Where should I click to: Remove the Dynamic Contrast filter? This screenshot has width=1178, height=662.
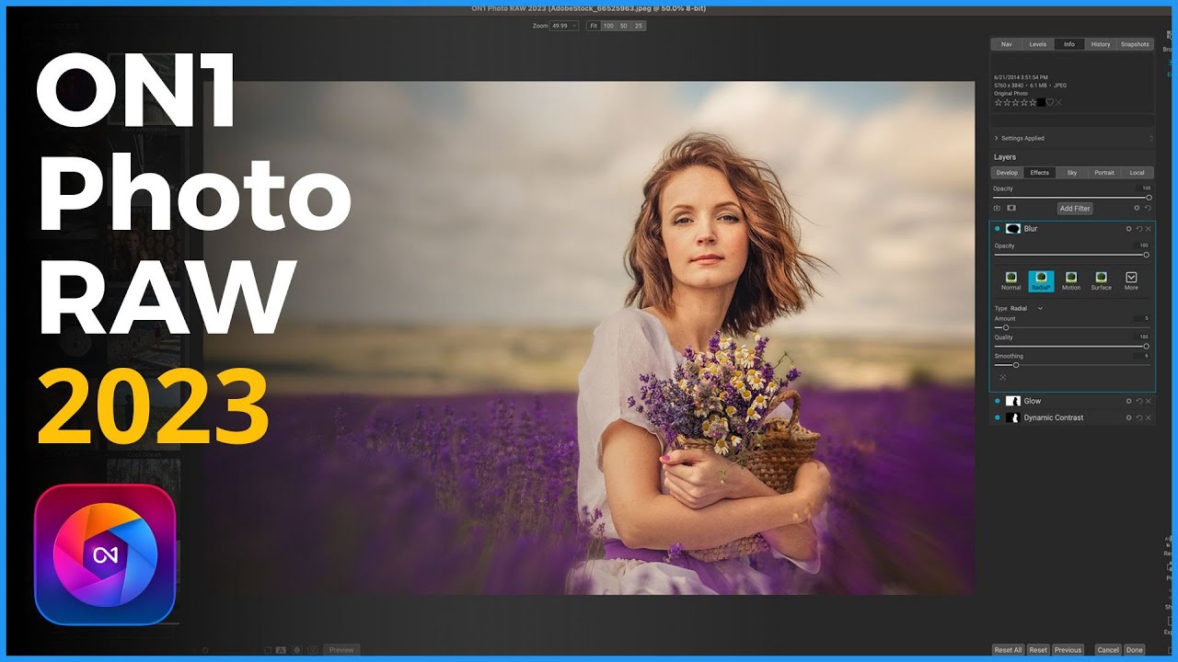1149,417
